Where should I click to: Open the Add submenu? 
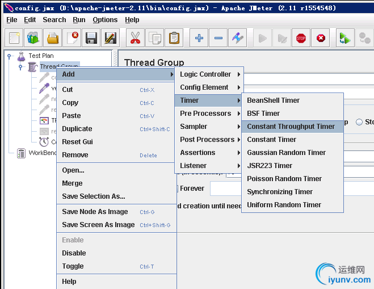(x=116, y=74)
